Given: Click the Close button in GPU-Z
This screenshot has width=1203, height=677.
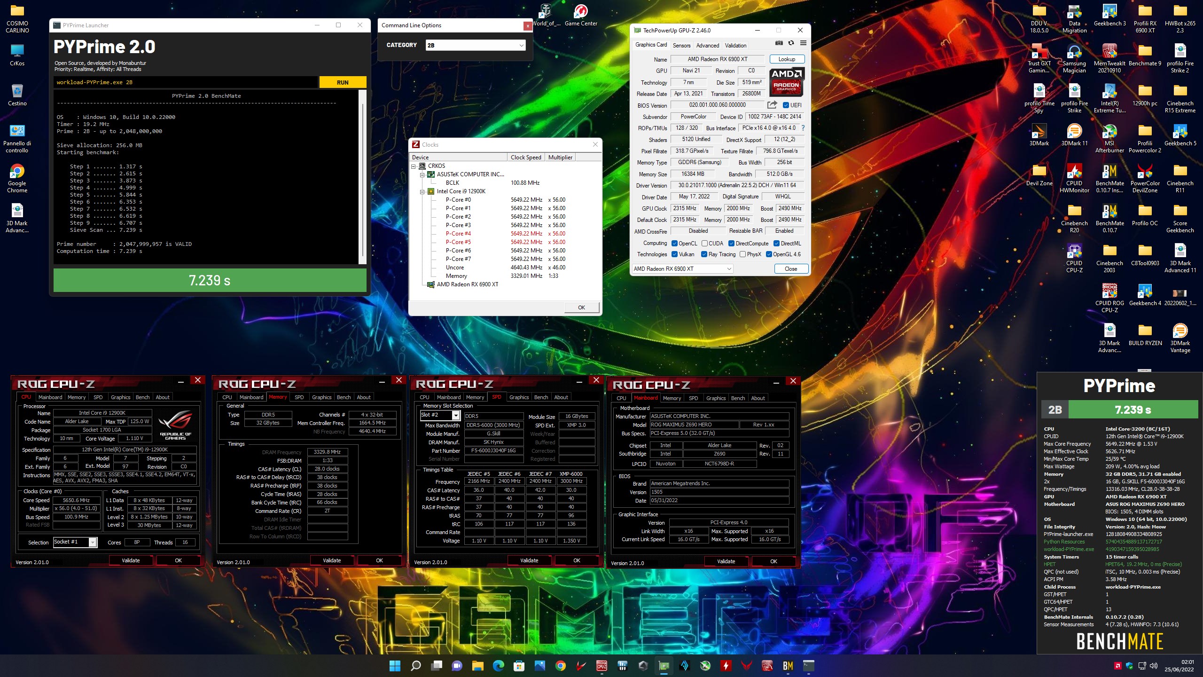Looking at the screenshot, I should point(791,269).
